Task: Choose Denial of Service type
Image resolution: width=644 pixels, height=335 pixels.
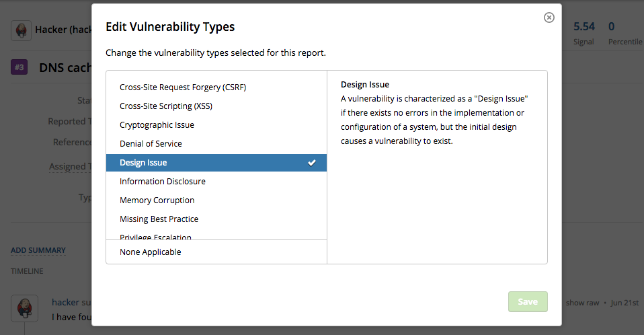Action: pos(216,144)
